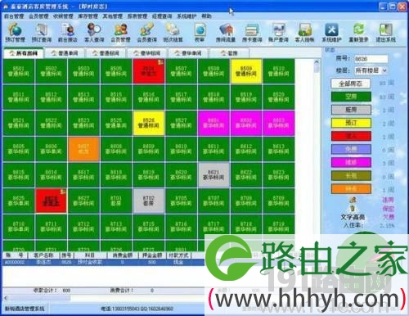409x316 pixels.
Task: Click the 重新登录 refresh icon
Action: pos(358,33)
